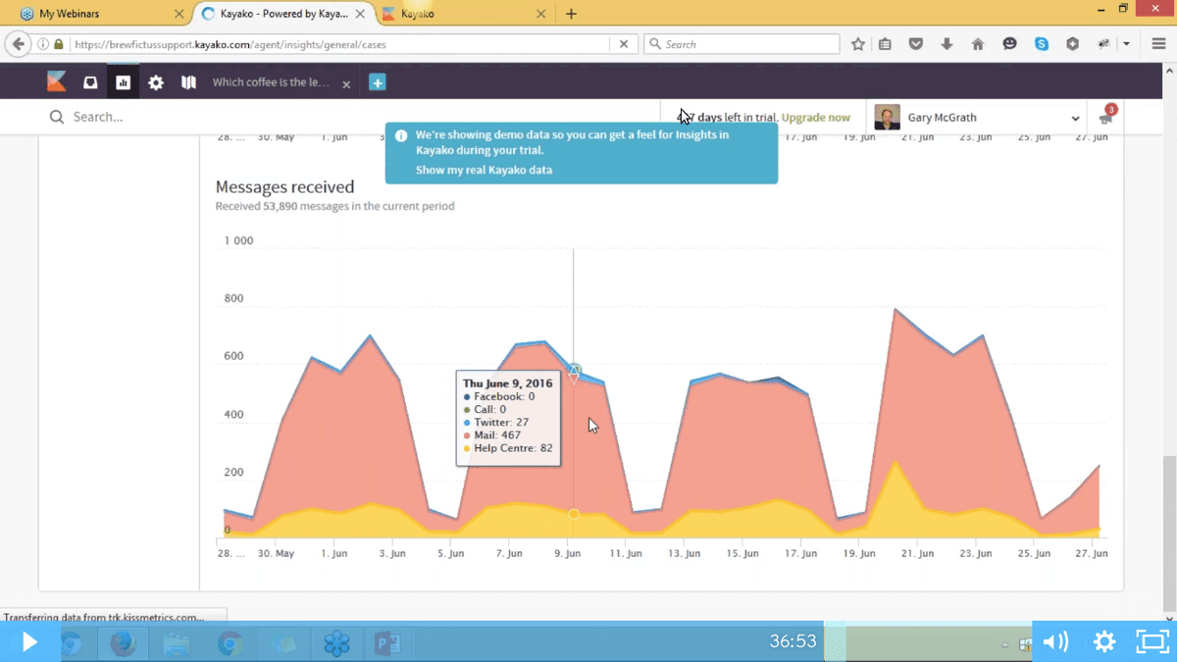Expand the Firefox toolbar overflow arrow
The width and height of the screenshot is (1177, 662).
[x=1127, y=44]
